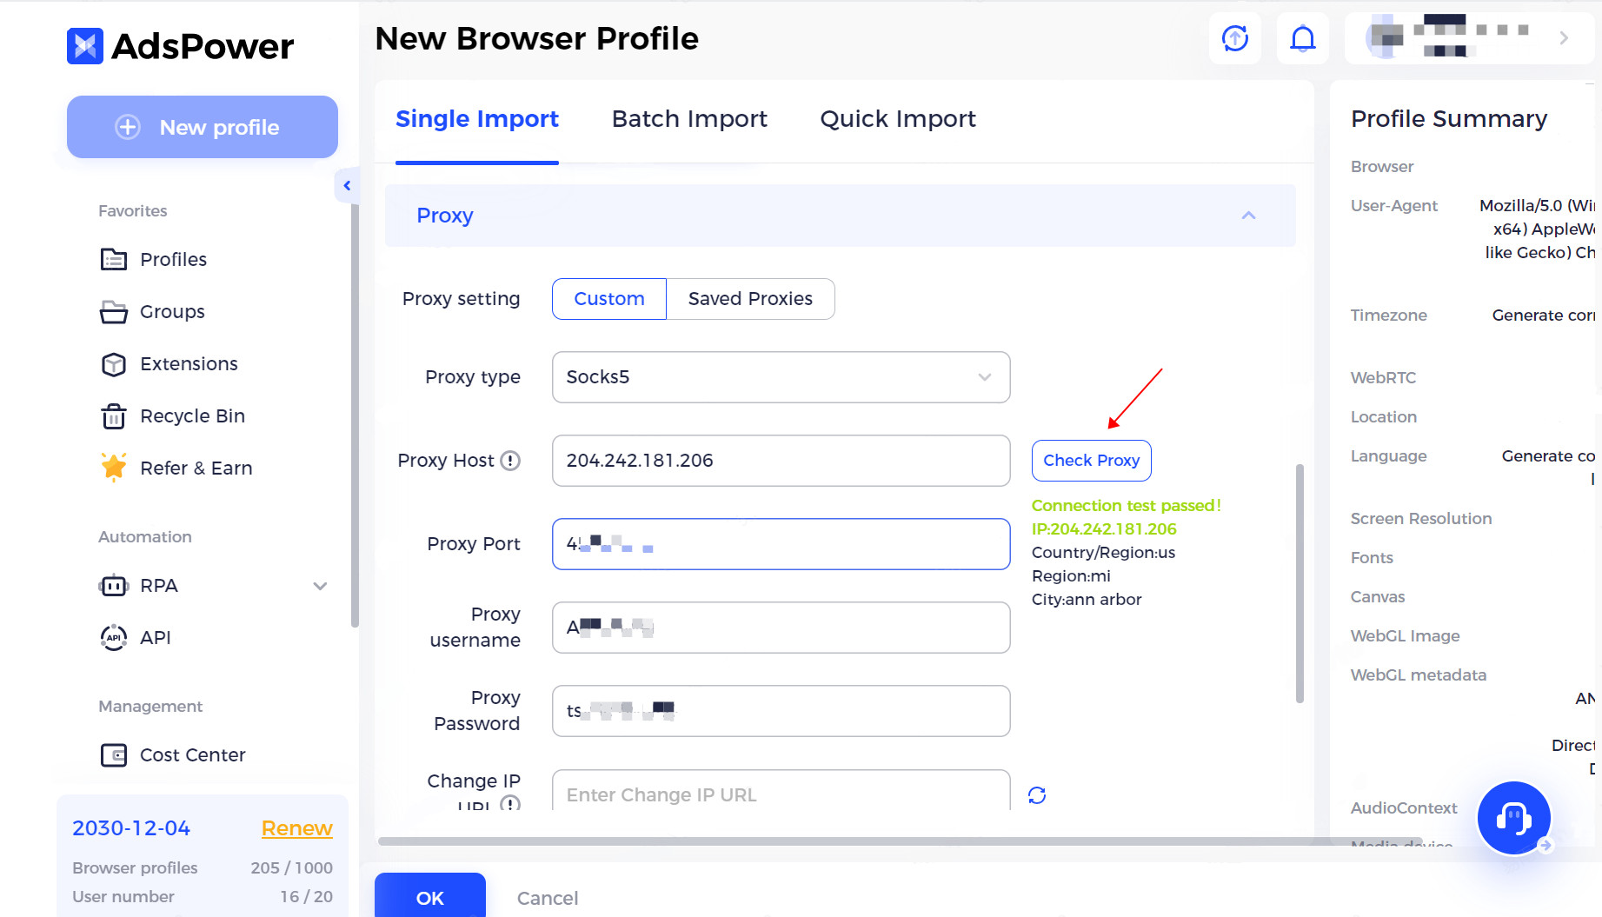Screen dimensions: 1602x917
Task: Switch to Single Import tab
Action: (476, 119)
